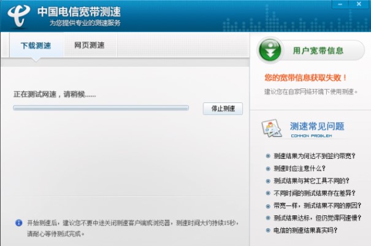Click the 中国电信宽带测速 title text

(x=79, y=12)
